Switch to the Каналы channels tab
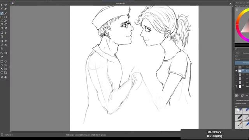Screen dimensions: 249x140 [x=246, y=53]
